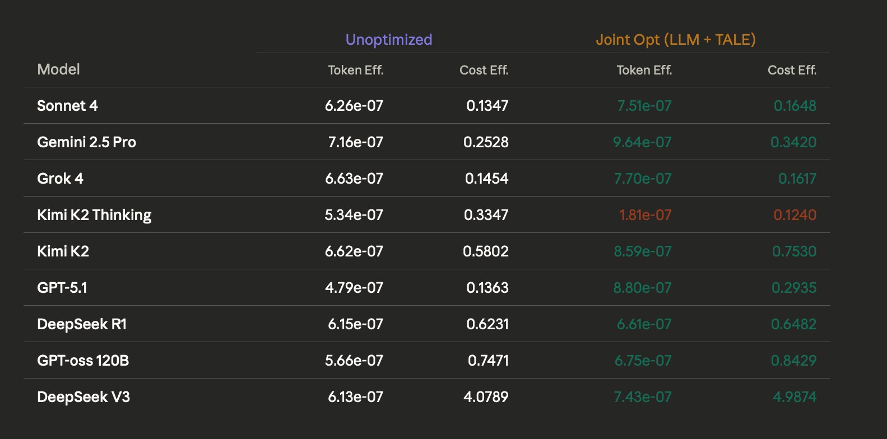This screenshot has height=439, width=887.
Task: Select the DeepSeek R1 model name
Action: coord(82,324)
